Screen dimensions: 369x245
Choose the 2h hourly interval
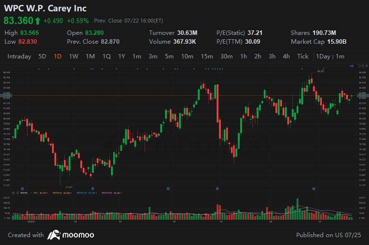258,56
